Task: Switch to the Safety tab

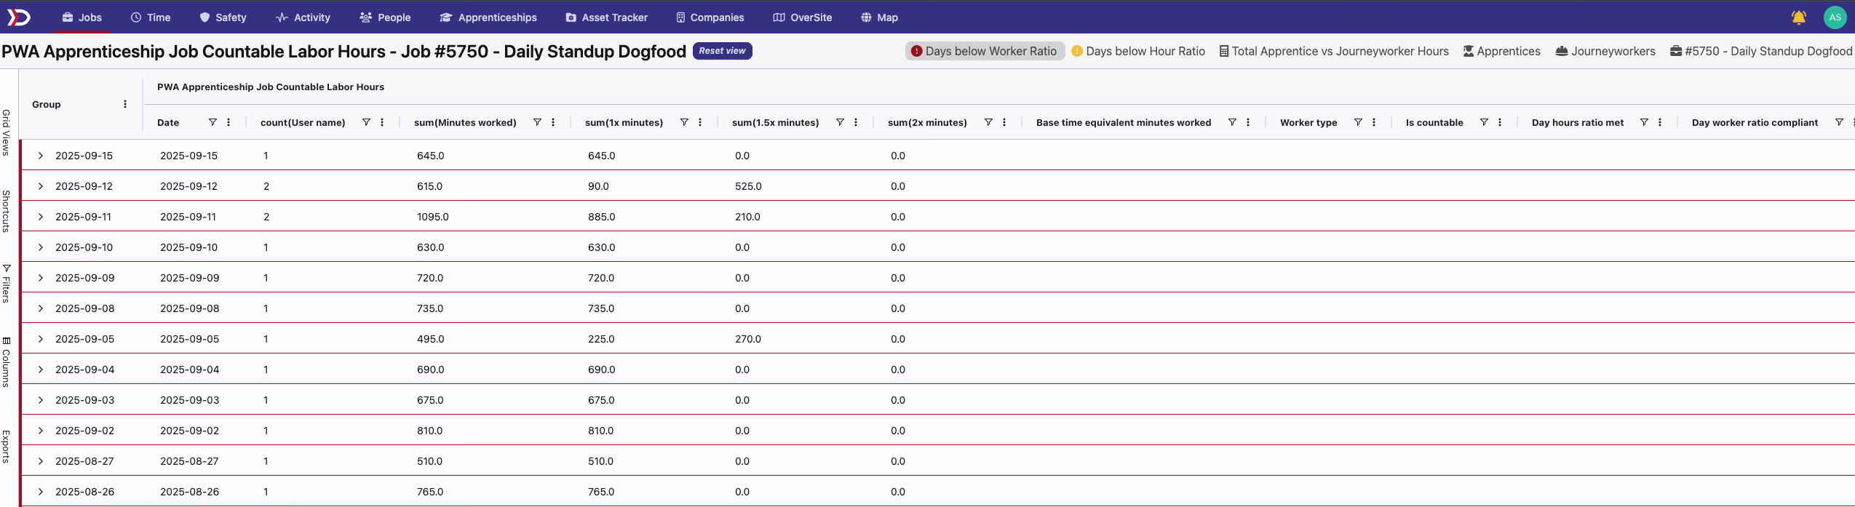Action: click(223, 17)
